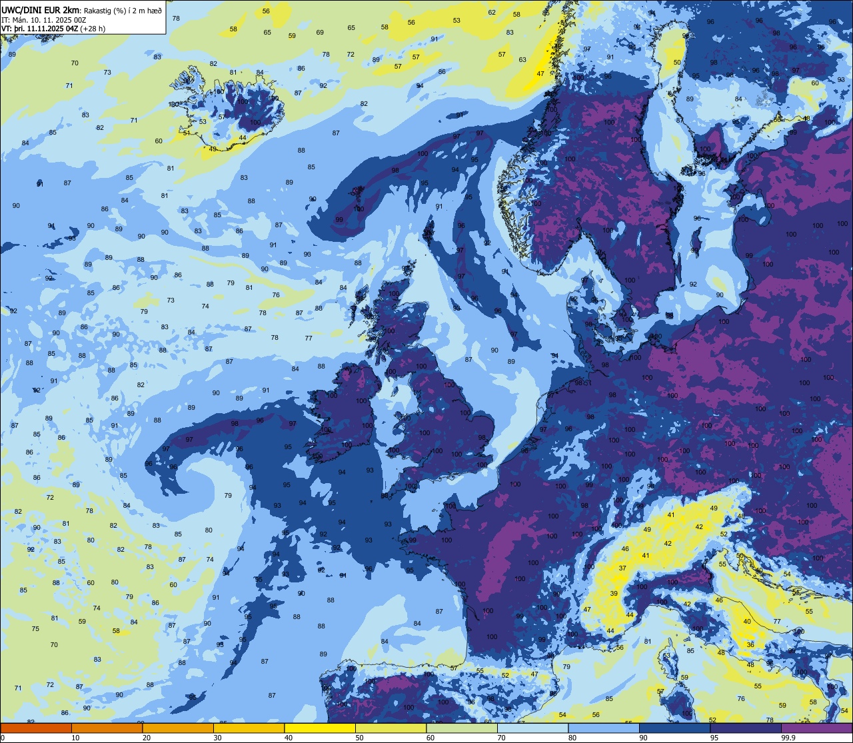Image resolution: width=853 pixels, height=743 pixels.
Task: Click the 80–90 light blue legend segment
Action: (604, 728)
